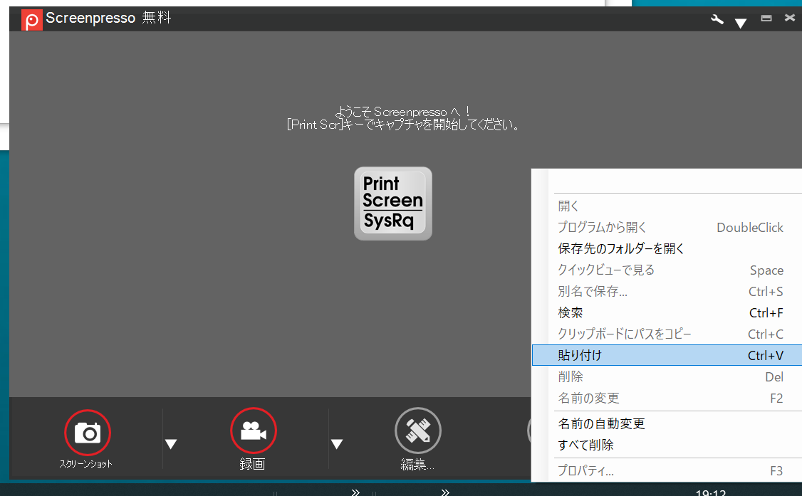Screen dimensions: 802x496
Task: Click the taskbar clock
Action: [710, 492]
